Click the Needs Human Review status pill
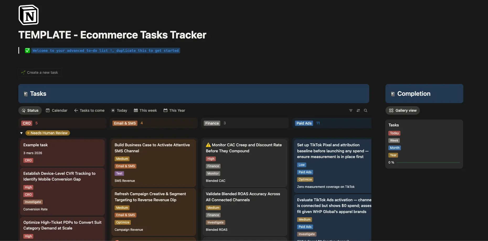488x241 pixels. [x=48, y=133]
